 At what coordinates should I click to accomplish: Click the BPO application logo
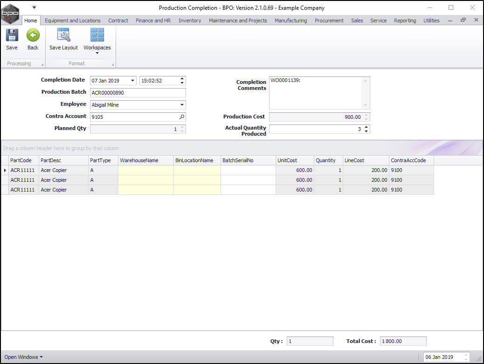[10, 13]
